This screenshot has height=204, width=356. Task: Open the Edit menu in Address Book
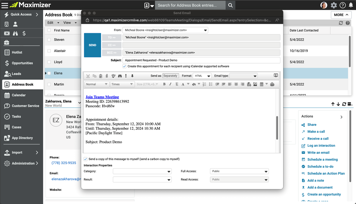coord(53,23)
